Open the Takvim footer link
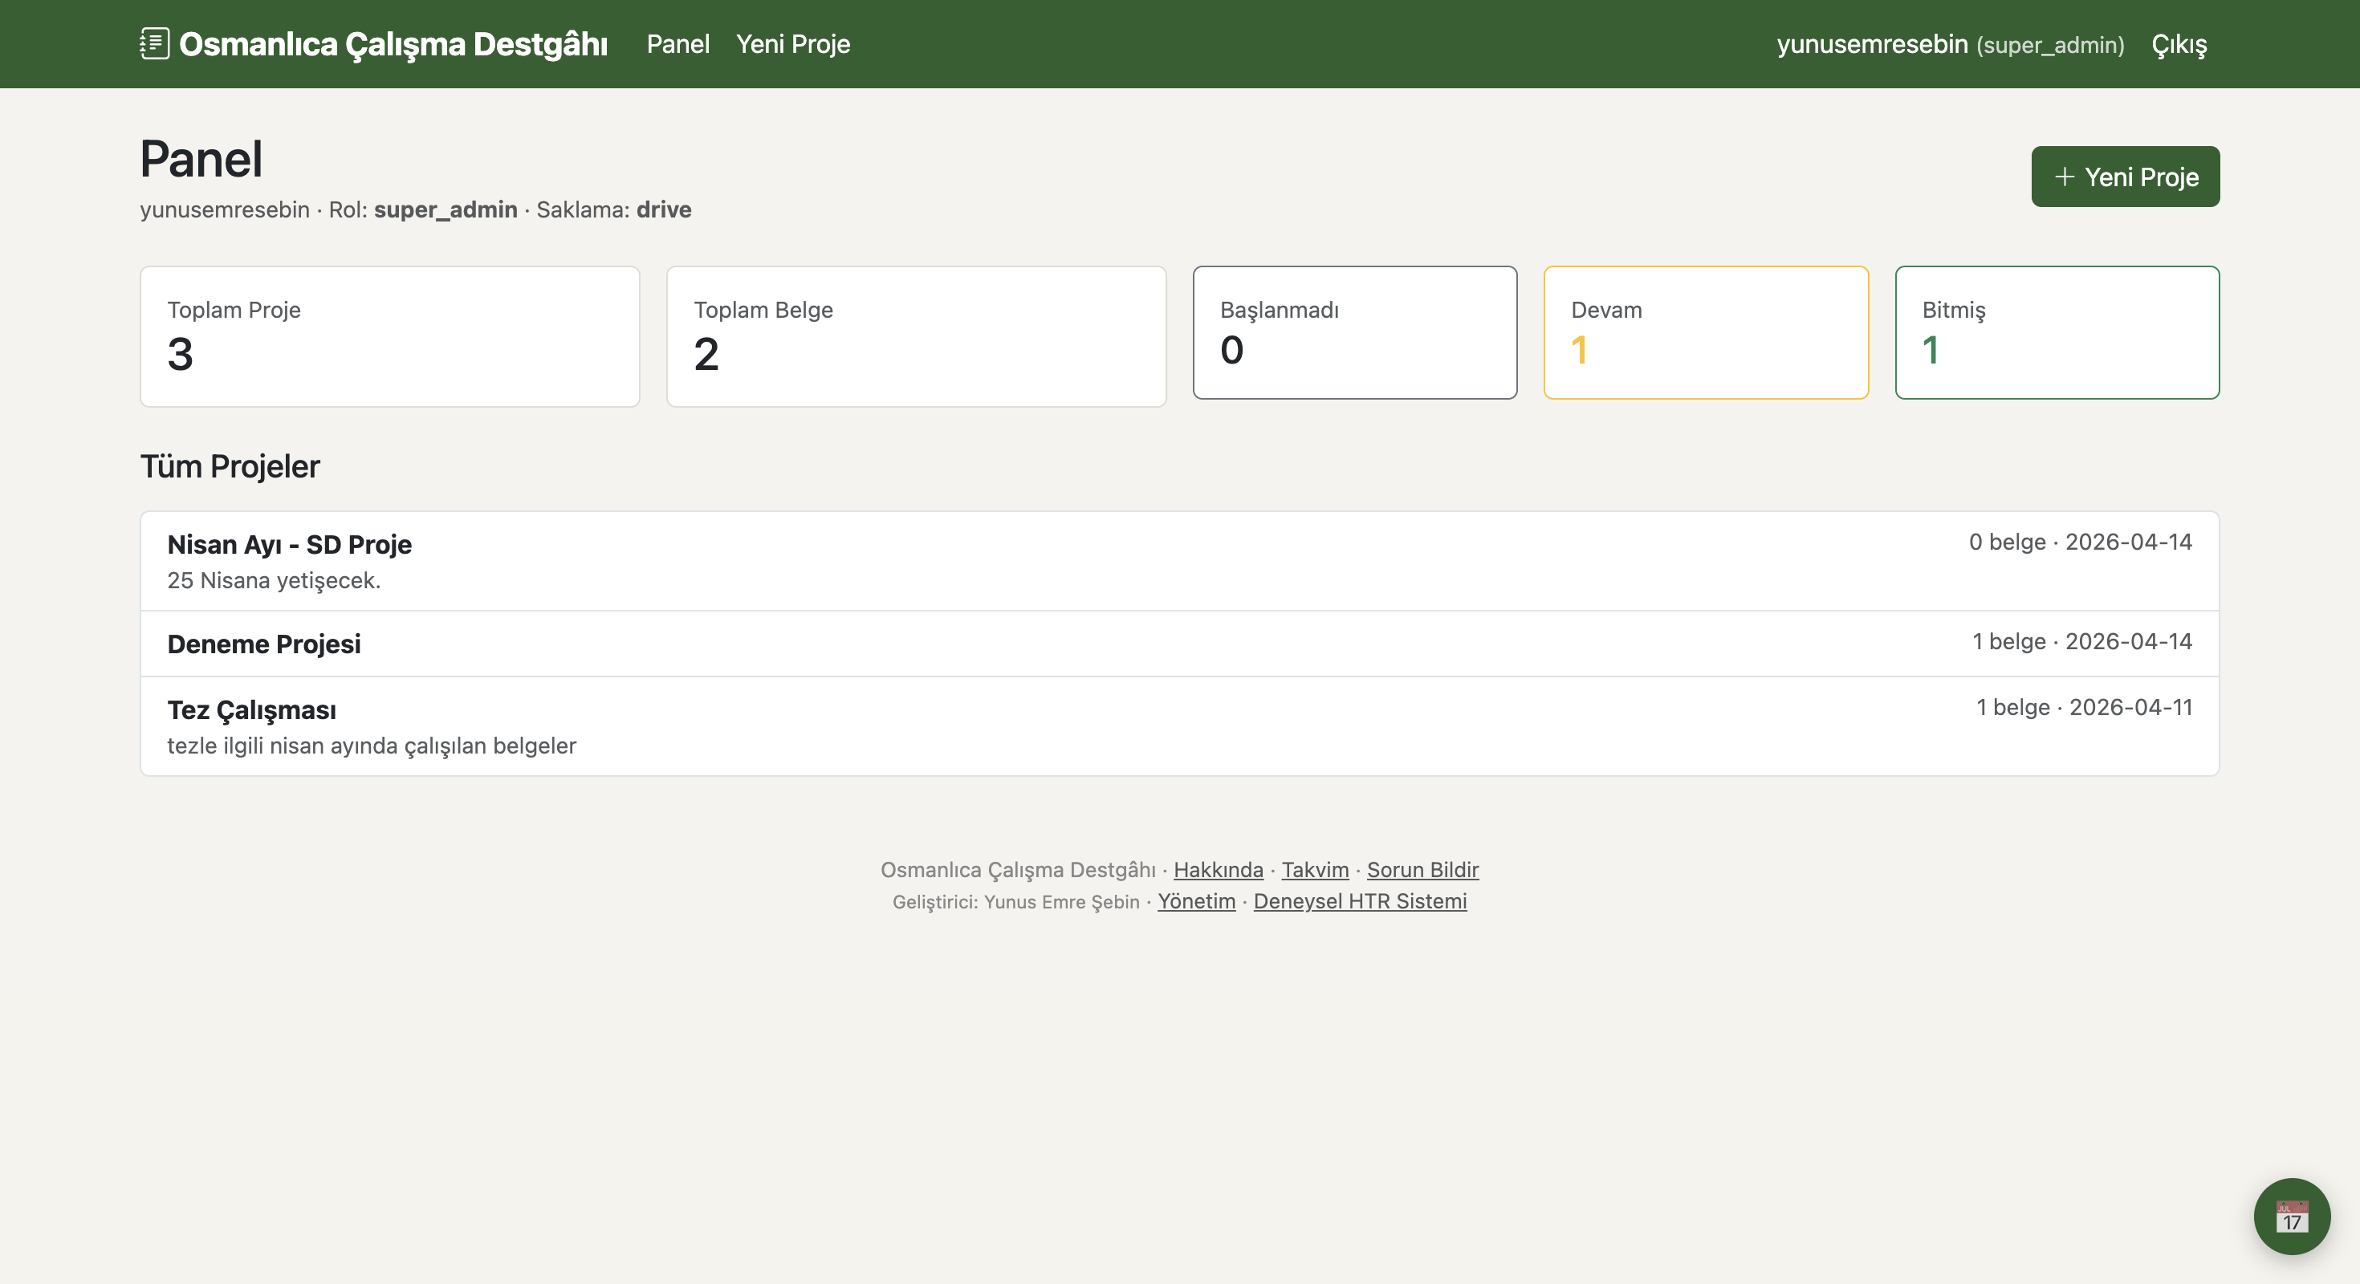The image size is (2360, 1284). [1315, 869]
